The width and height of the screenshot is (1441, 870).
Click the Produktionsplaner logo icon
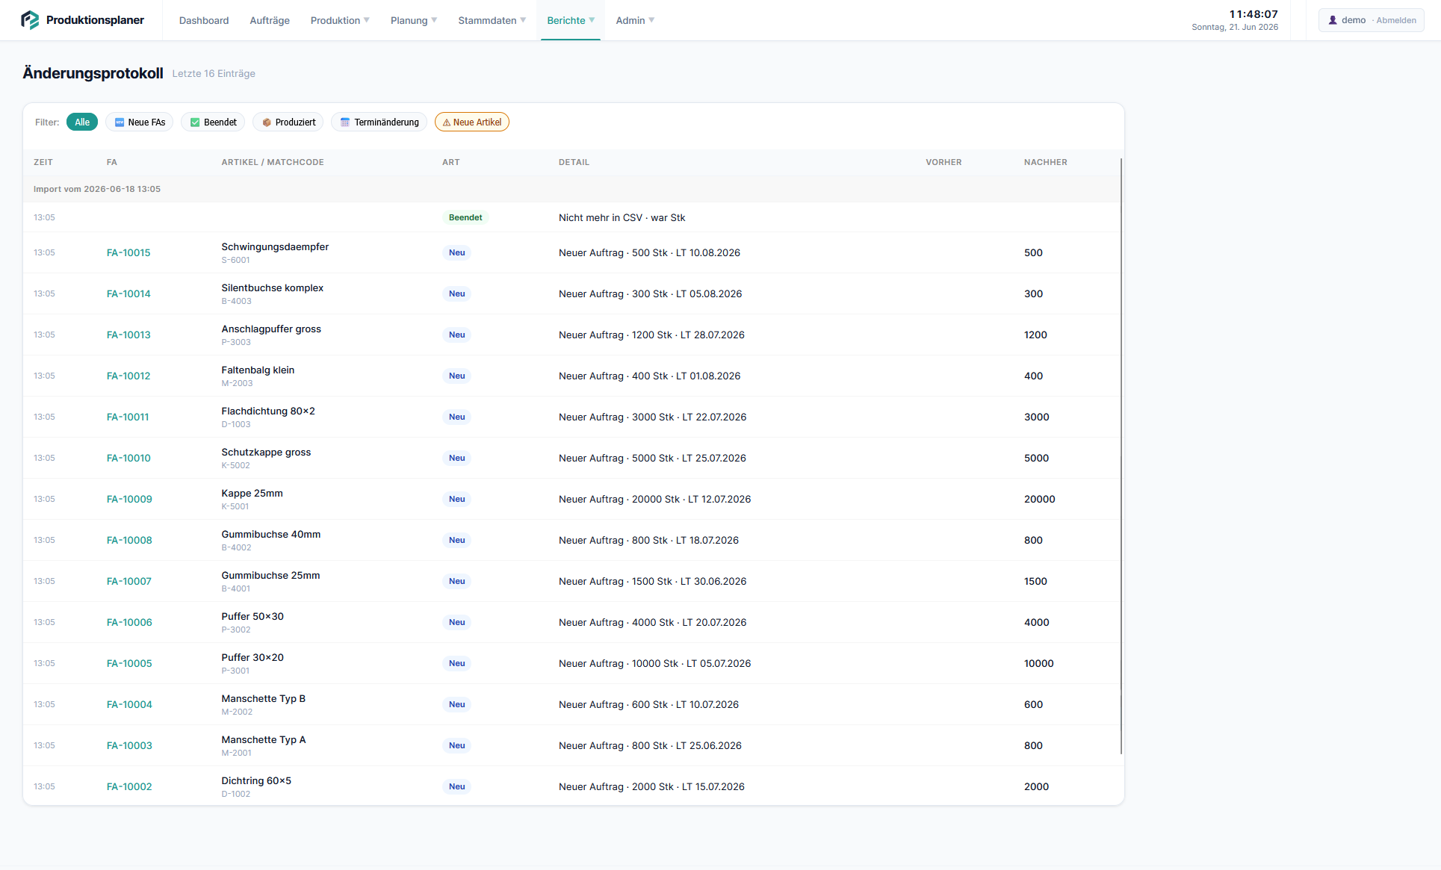point(30,20)
